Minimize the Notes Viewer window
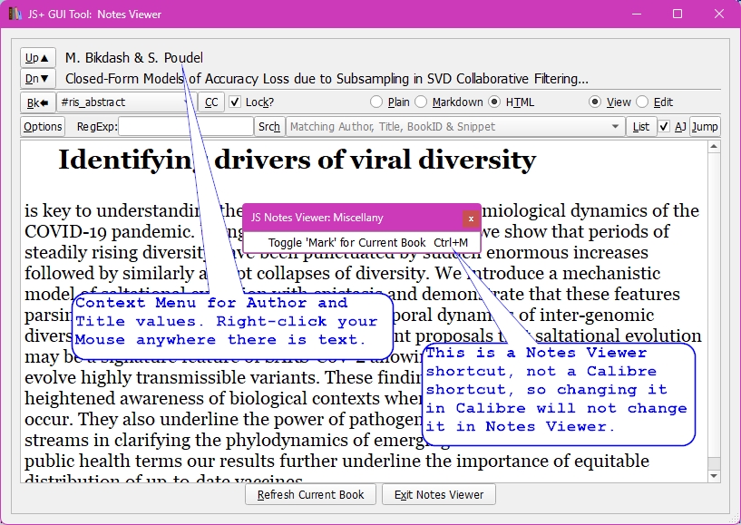 637,14
